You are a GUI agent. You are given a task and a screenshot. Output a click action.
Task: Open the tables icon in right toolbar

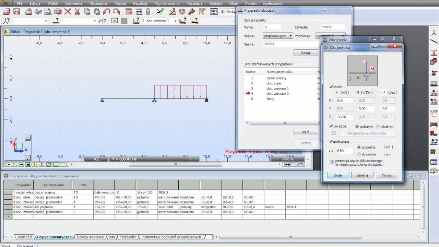pyautogui.click(x=434, y=162)
